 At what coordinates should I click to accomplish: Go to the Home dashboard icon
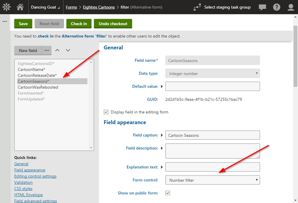20,7
